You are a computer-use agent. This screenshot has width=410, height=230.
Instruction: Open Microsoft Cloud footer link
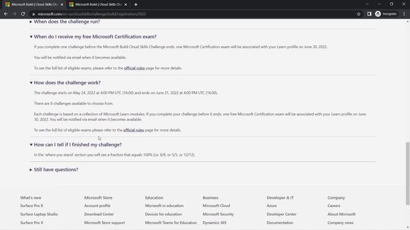(217, 206)
